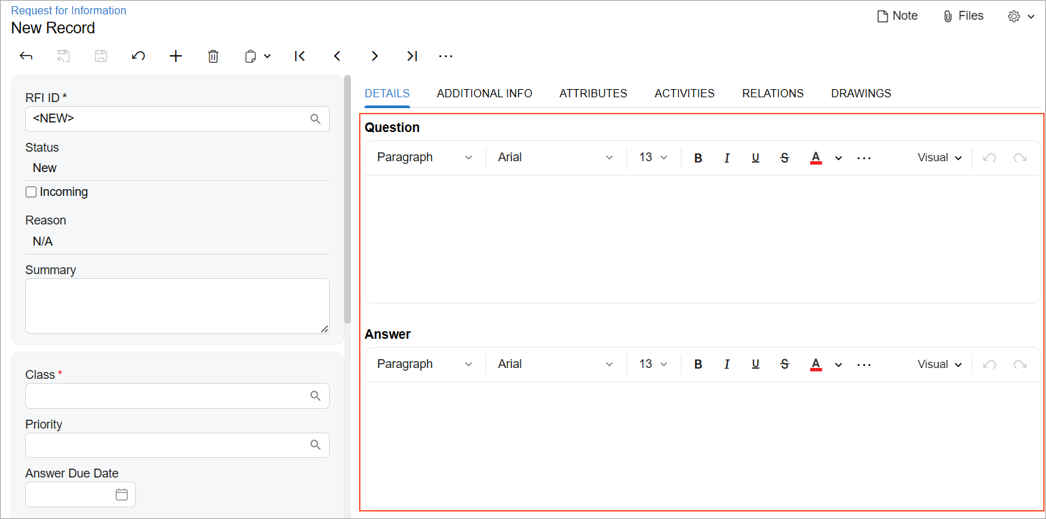Click inside the Summary text area

click(x=177, y=305)
